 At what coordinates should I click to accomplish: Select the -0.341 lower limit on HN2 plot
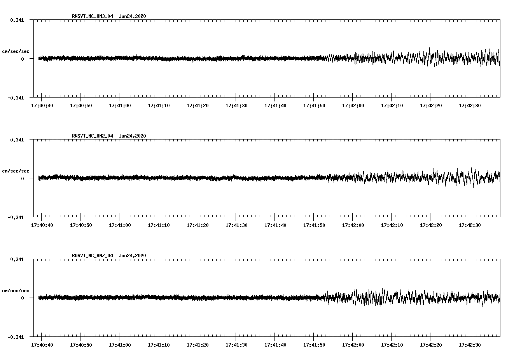coord(16,217)
